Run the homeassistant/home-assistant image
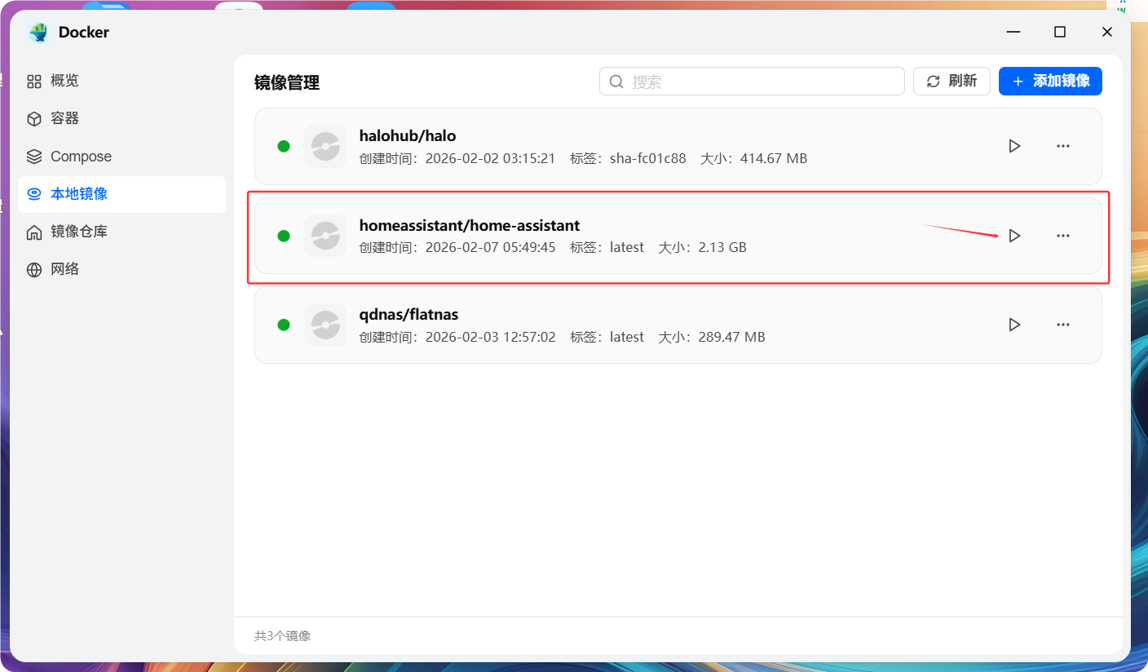 point(1013,236)
